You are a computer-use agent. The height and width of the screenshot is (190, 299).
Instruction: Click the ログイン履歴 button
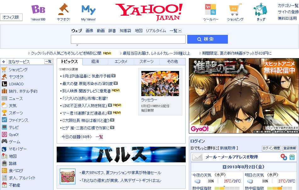coord(271,148)
